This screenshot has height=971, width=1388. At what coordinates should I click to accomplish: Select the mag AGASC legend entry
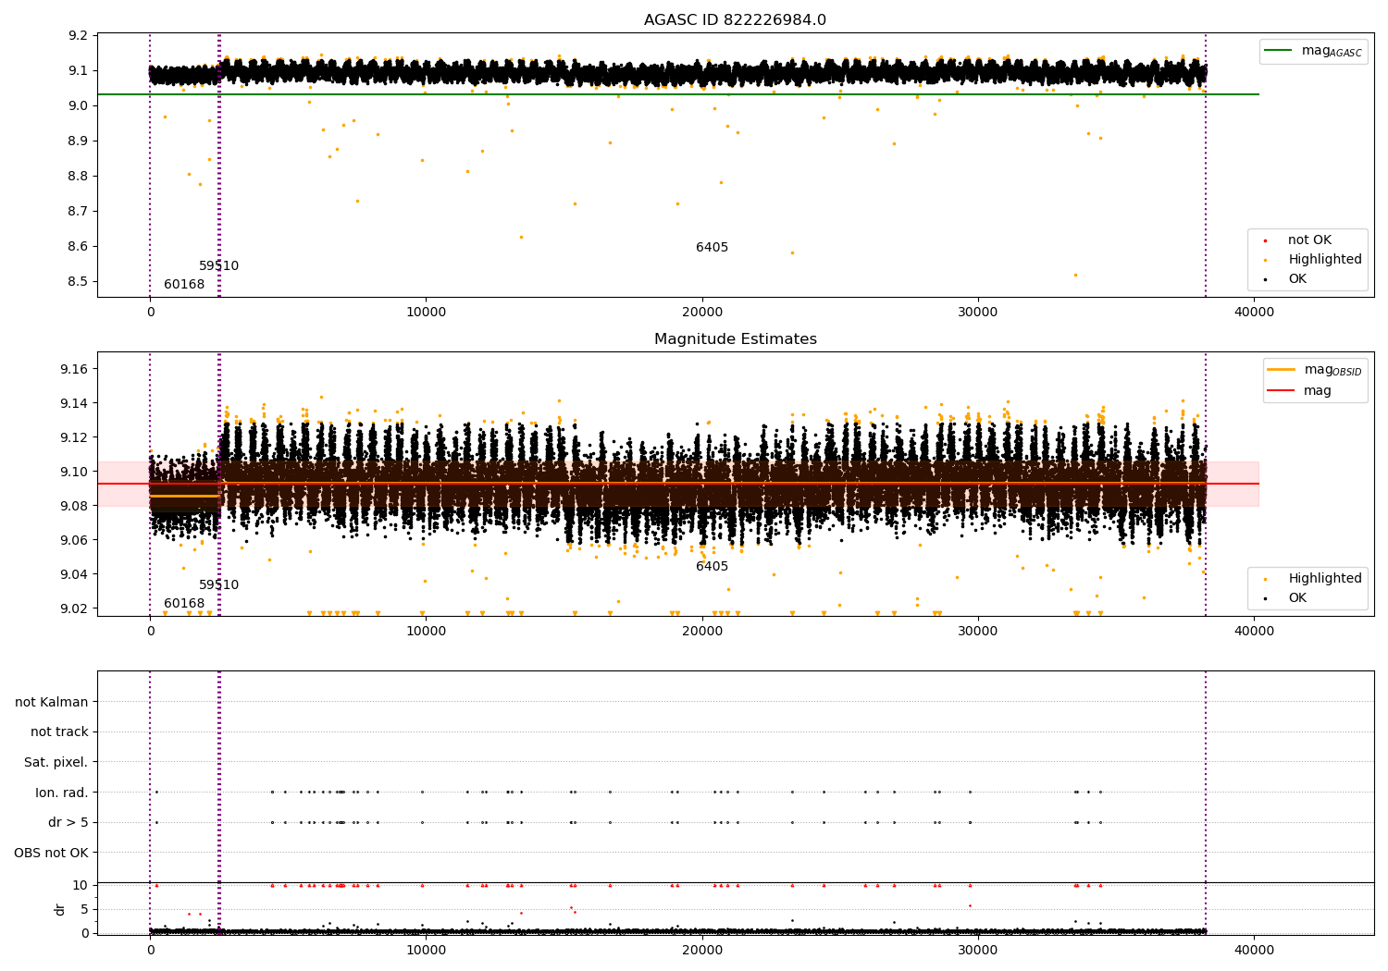pos(1313,51)
